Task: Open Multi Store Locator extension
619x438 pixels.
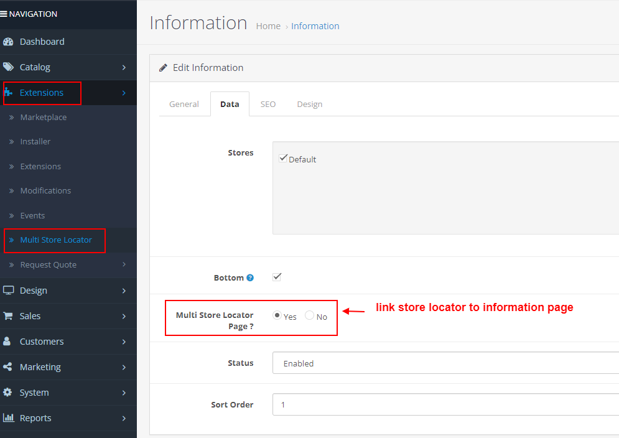Action: 56,240
